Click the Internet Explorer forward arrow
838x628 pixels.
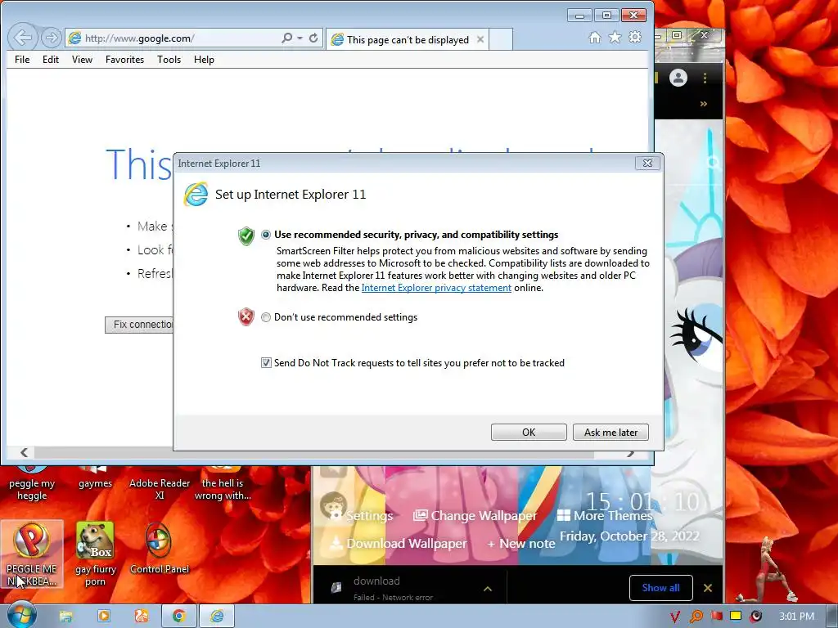click(x=52, y=38)
